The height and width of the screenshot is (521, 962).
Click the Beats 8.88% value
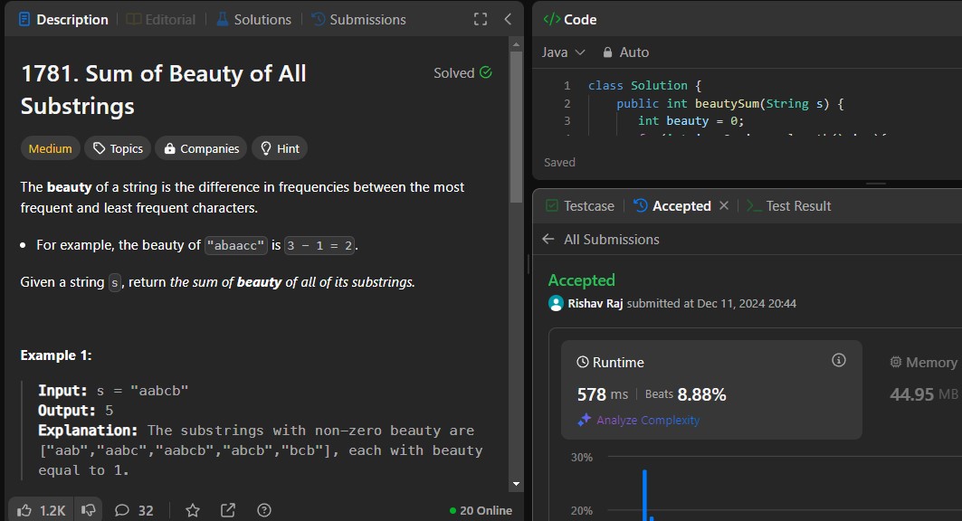pos(685,394)
